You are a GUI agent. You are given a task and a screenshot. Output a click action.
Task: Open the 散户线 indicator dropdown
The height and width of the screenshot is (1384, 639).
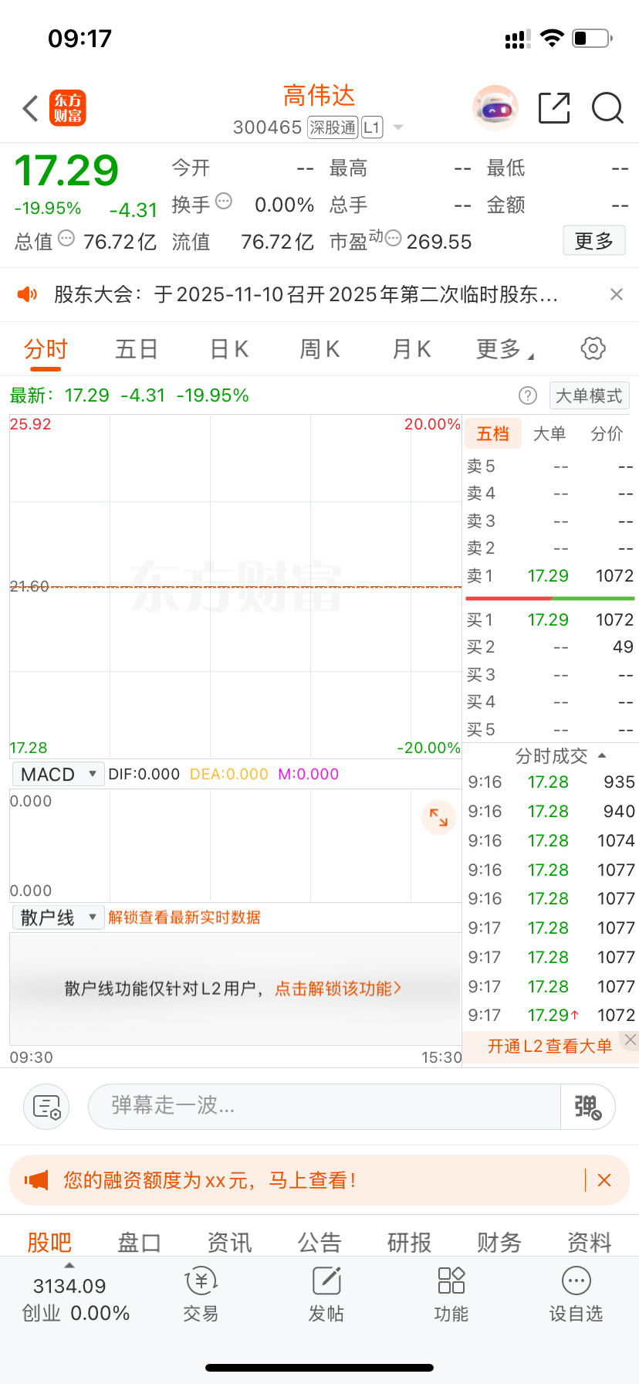[x=58, y=918]
